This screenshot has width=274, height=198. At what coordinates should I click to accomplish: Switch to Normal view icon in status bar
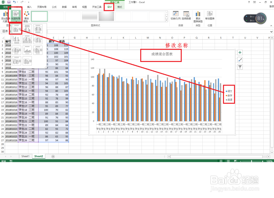221,161
